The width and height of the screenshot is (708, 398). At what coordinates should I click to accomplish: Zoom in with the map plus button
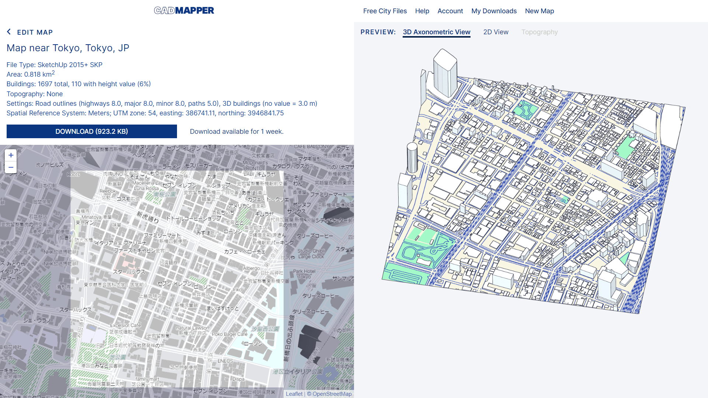[11, 155]
